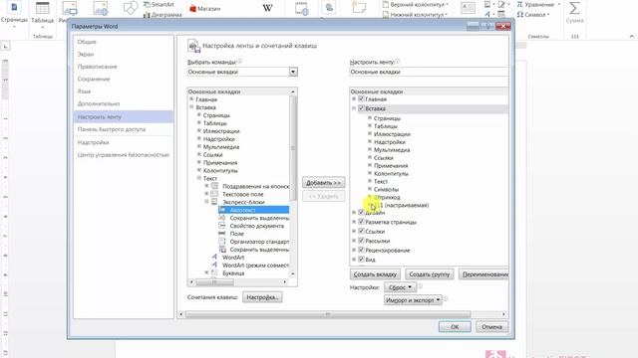Select Поздравления на японском command icon
The width and height of the screenshot is (638, 358).
pyautogui.click(x=214, y=186)
